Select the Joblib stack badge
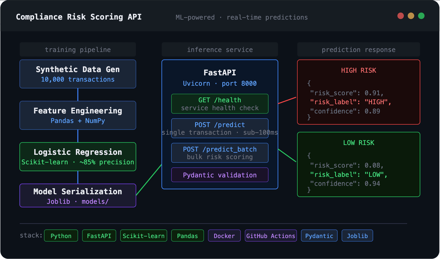Viewport: 440px width, 259px height. (x=357, y=236)
